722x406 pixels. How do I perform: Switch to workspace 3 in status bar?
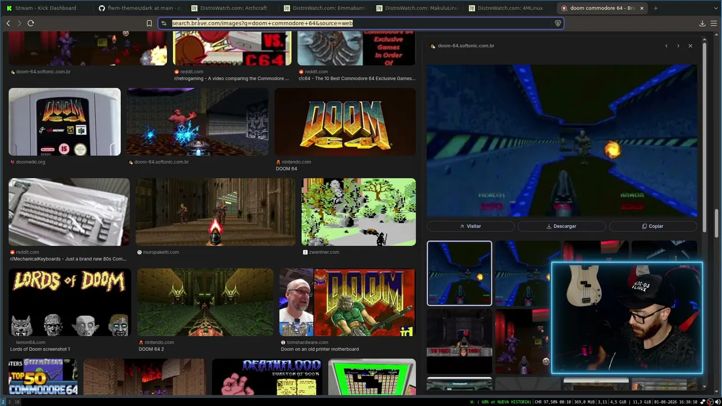[10, 402]
